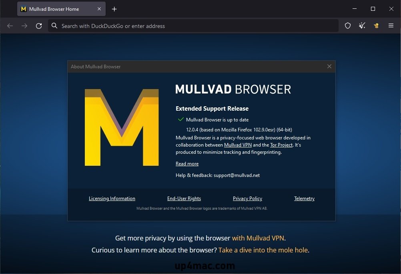Trigger New Identity with the broom icon
Viewport: 401px width, 274px height.
coord(362,26)
